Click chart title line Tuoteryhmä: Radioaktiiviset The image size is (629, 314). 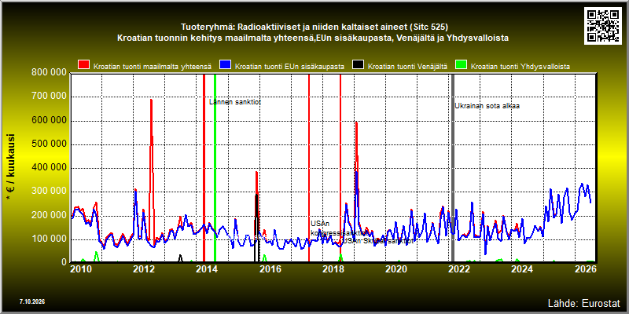click(314, 27)
